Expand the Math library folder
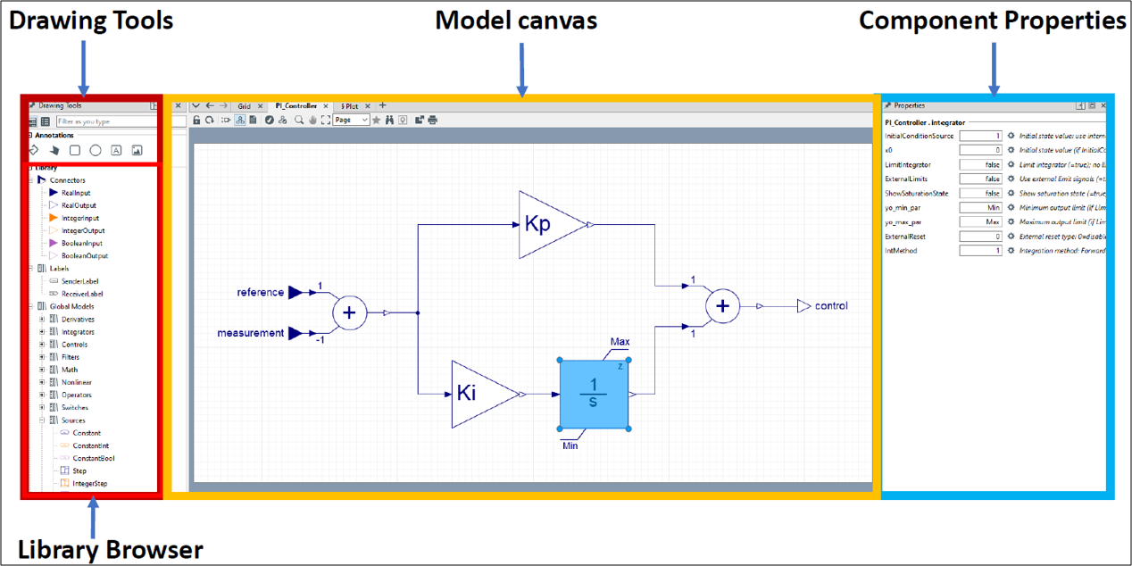The image size is (1132, 566). pos(42,370)
